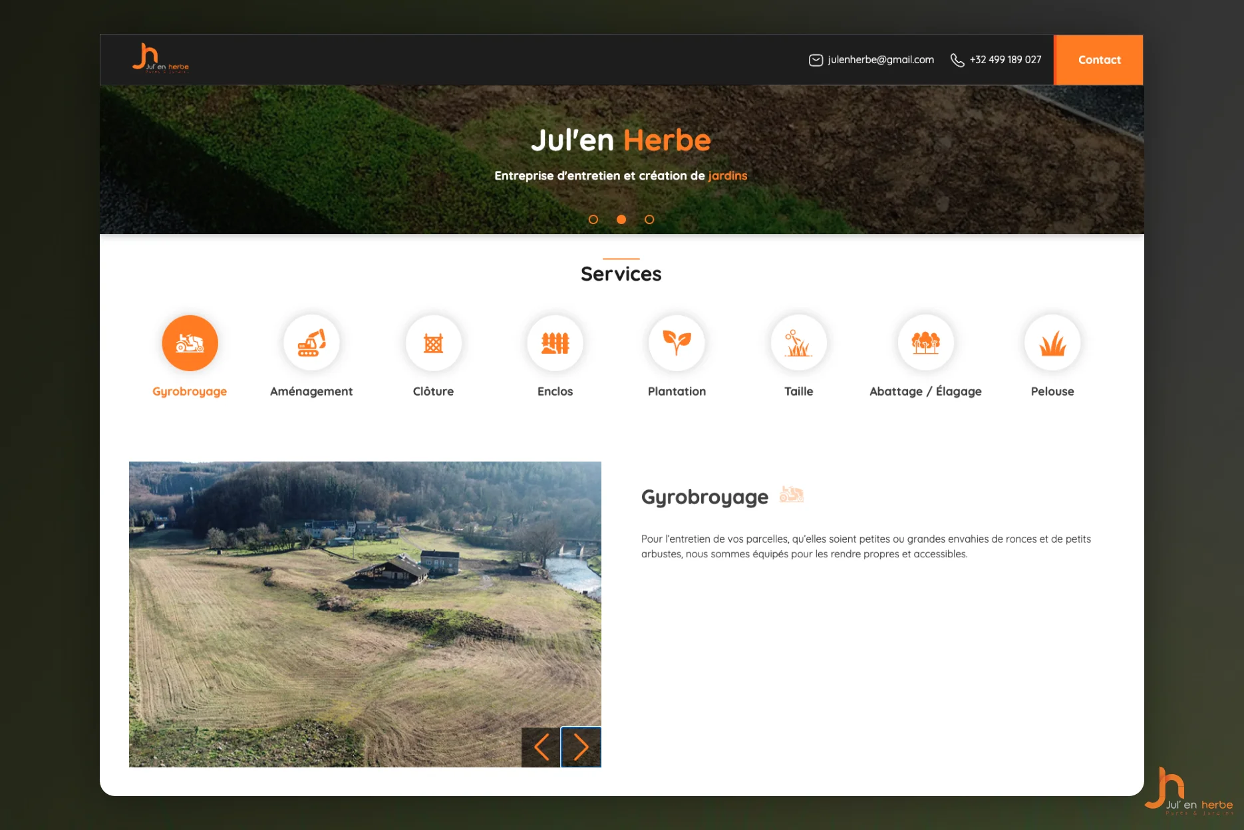Viewport: 1244px width, 830px height.
Task: Switch to the first hero slide dot
Action: [x=593, y=219]
